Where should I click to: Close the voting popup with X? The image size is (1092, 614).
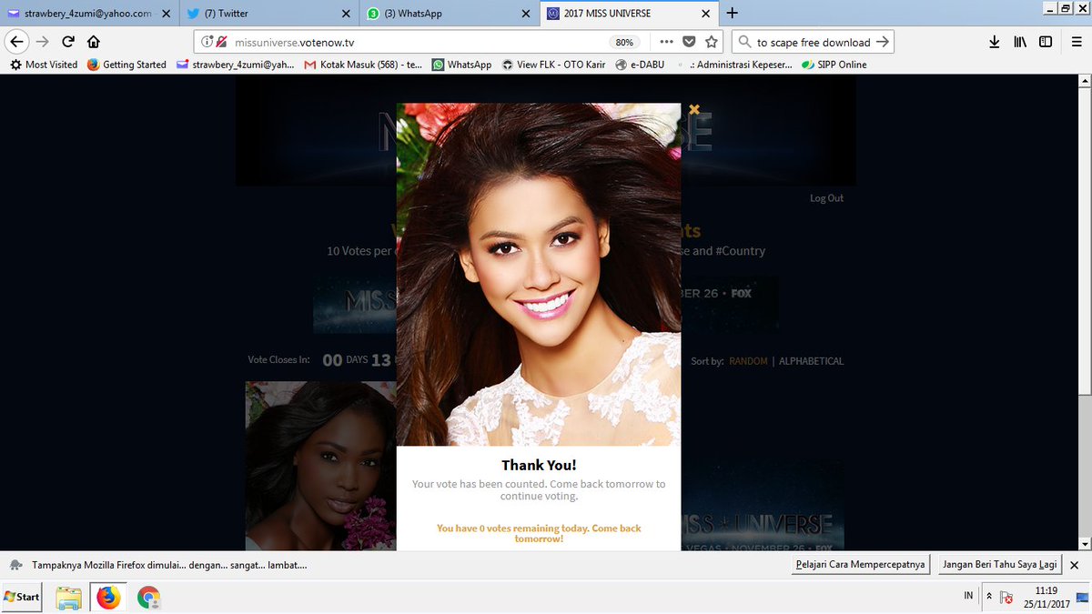click(693, 109)
